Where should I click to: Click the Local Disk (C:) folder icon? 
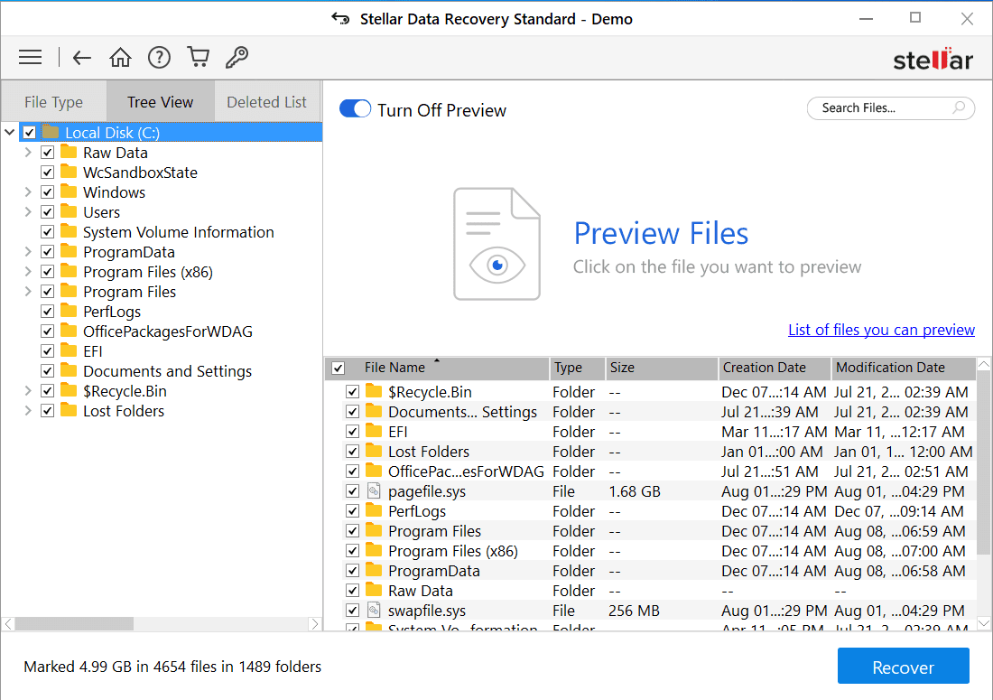pyautogui.click(x=51, y=133)
